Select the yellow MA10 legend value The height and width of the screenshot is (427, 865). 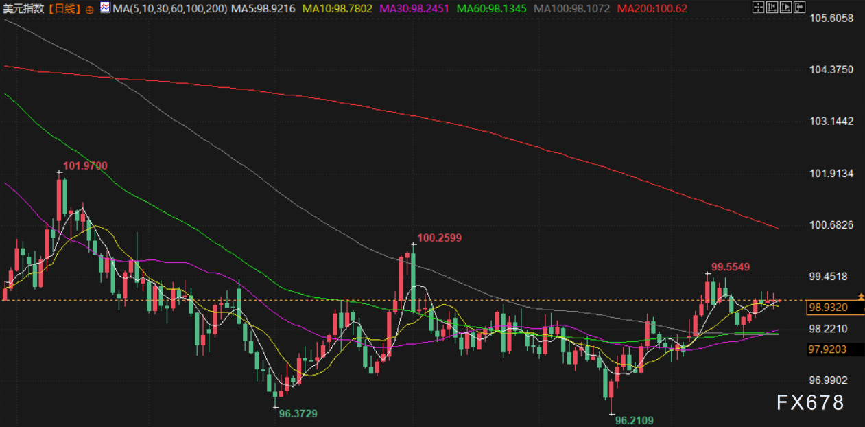click(337, 9)
